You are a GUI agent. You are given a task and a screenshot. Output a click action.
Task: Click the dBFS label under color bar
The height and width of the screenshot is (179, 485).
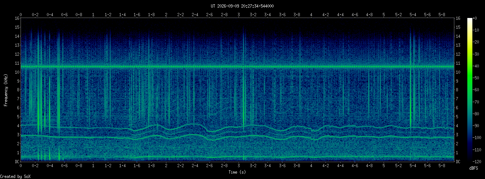[x=474, y=168]
